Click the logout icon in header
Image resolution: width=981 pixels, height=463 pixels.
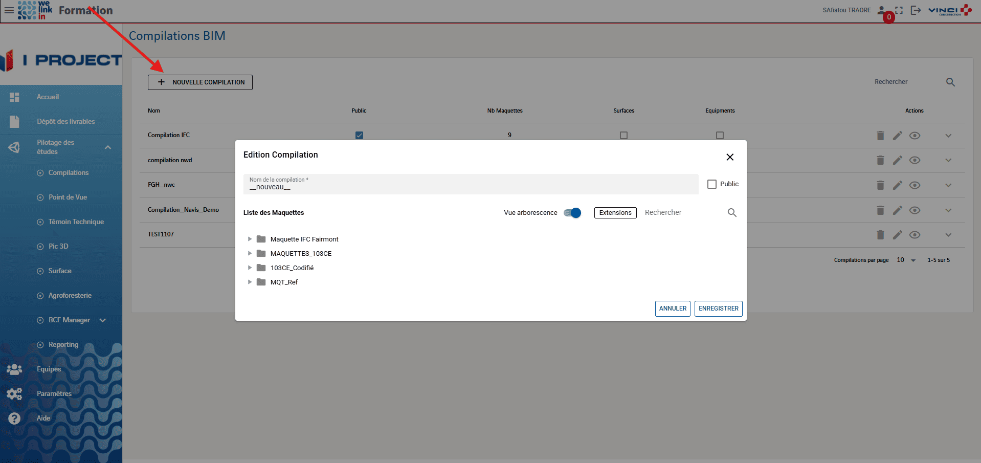pos(916,10)
